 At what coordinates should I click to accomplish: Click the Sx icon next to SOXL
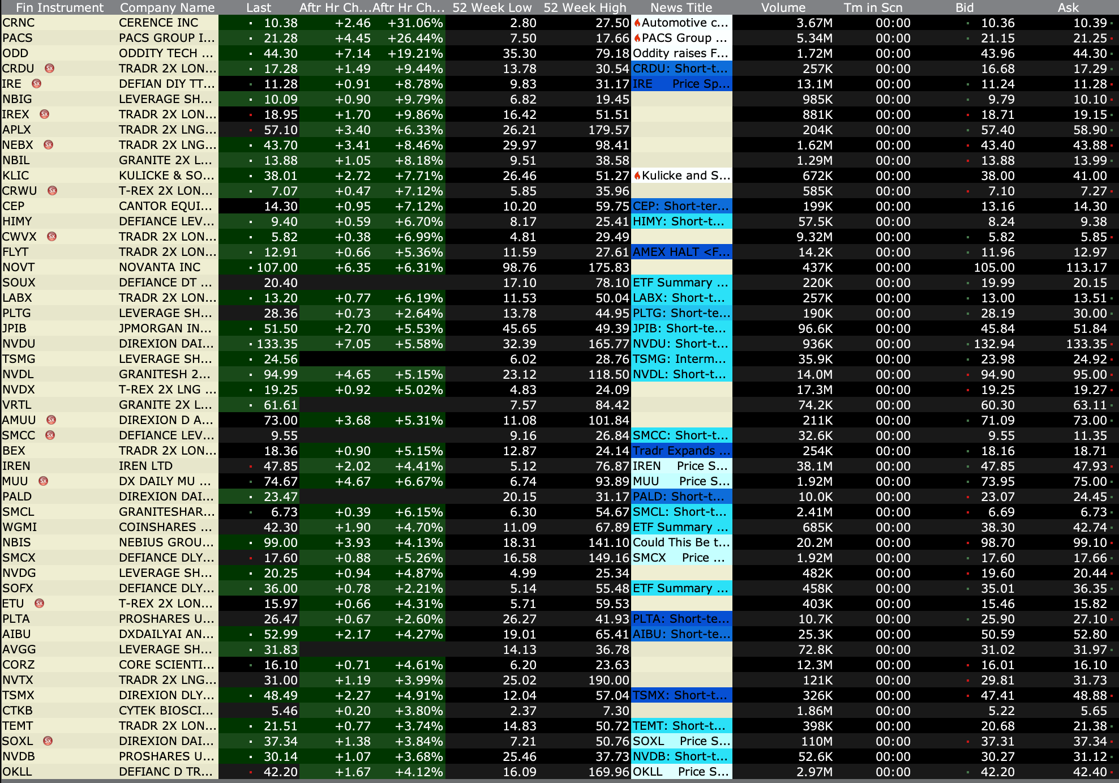(48, 741)
